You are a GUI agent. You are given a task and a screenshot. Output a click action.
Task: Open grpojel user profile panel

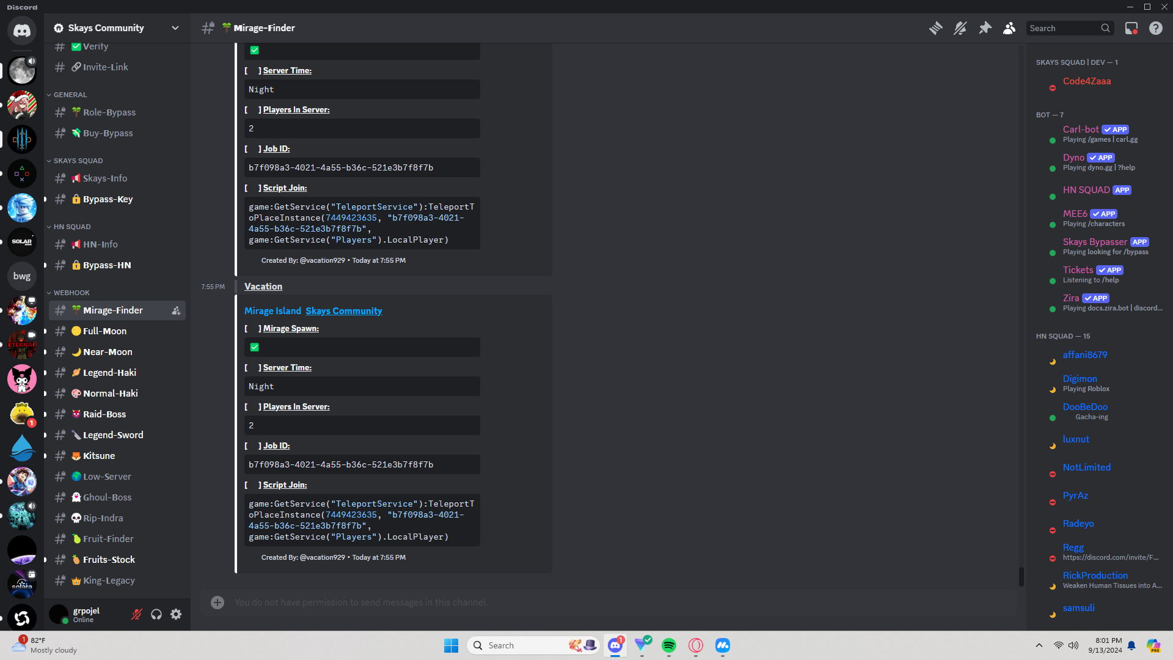coord(87,614)
